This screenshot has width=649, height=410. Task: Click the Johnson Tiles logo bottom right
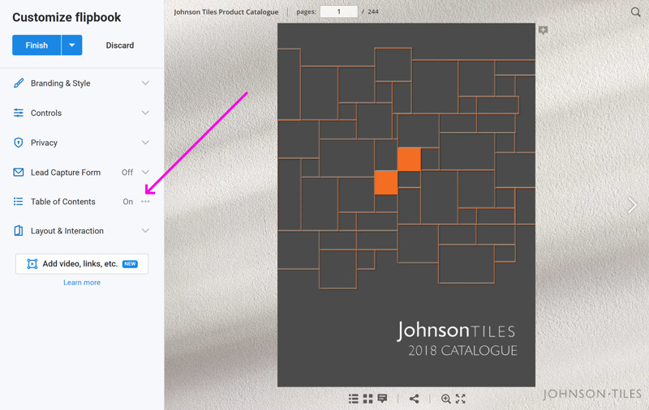click(x=592, y=394)
